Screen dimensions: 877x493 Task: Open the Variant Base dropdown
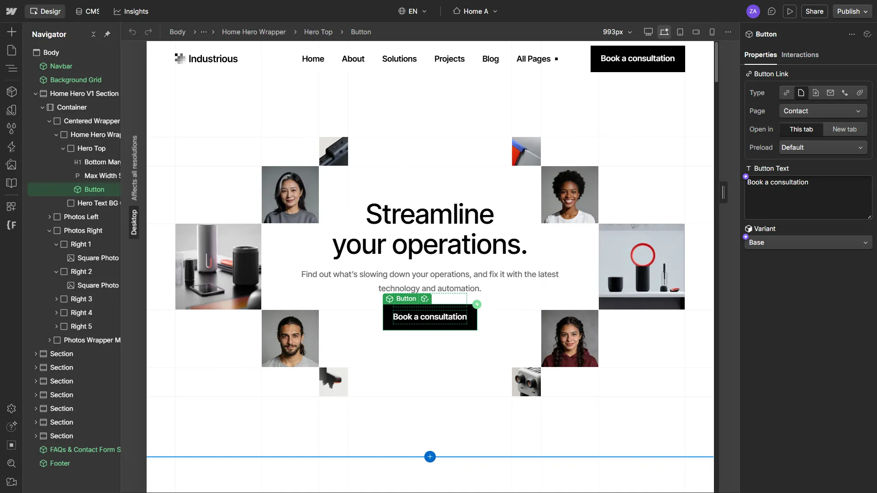808,242
